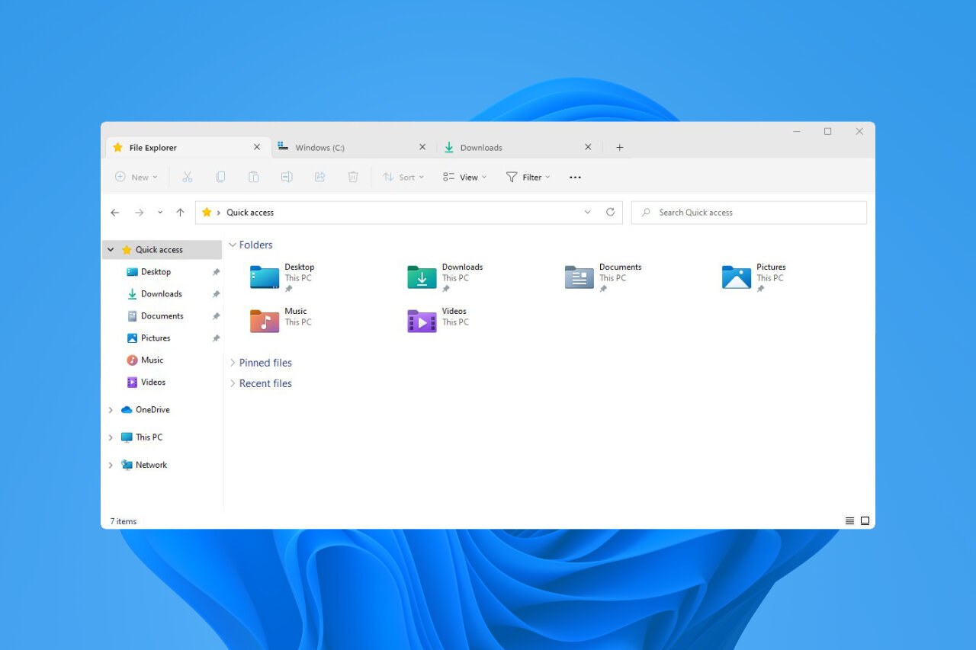Open the Downloads folder tile
The width and height of the screenshot is (976, 650).
coord(445,277)
